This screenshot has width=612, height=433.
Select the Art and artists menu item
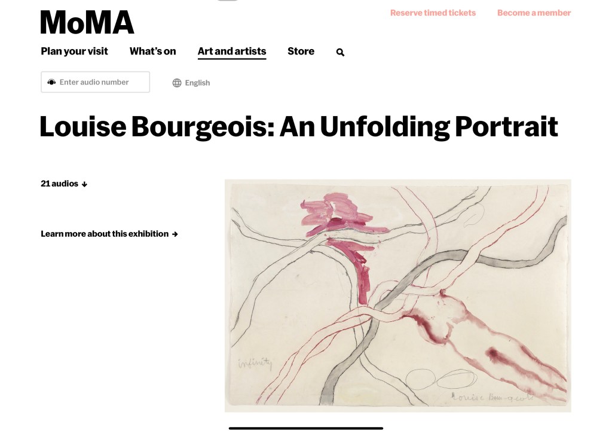[232, 51]
